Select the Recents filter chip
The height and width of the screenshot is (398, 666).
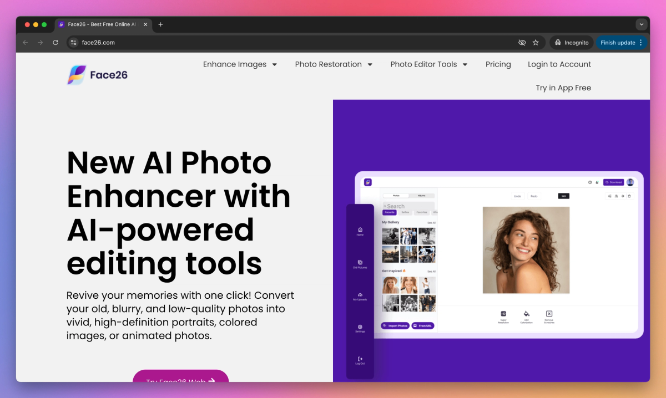point(390,212)
